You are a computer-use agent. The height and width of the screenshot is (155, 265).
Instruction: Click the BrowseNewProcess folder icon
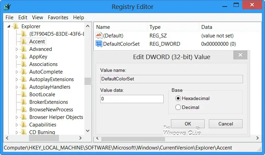pos(24,110)
